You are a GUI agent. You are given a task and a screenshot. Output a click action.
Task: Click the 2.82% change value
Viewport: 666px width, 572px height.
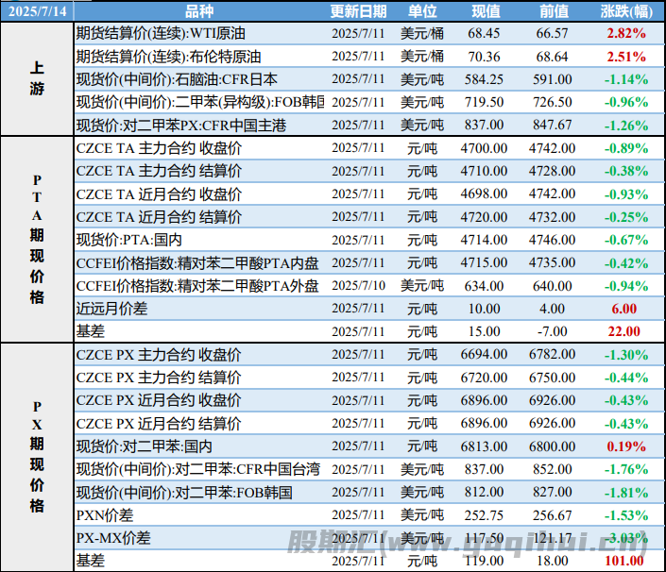point(625,33)
